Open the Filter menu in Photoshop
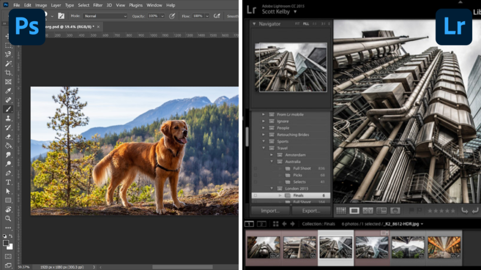 (x=98, y=5)
